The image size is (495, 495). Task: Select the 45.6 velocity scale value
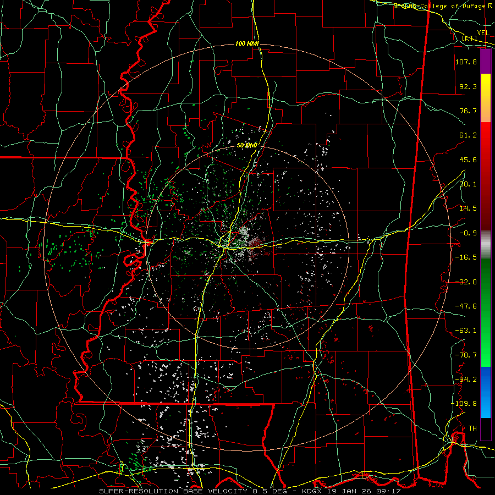468,159
